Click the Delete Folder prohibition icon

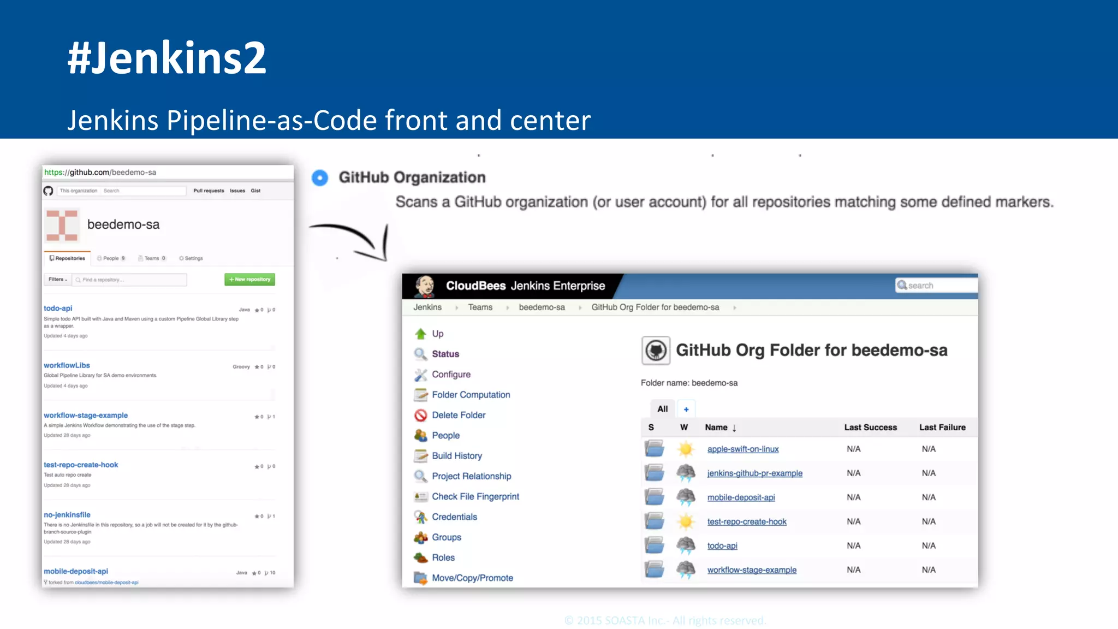click(420, 415)
